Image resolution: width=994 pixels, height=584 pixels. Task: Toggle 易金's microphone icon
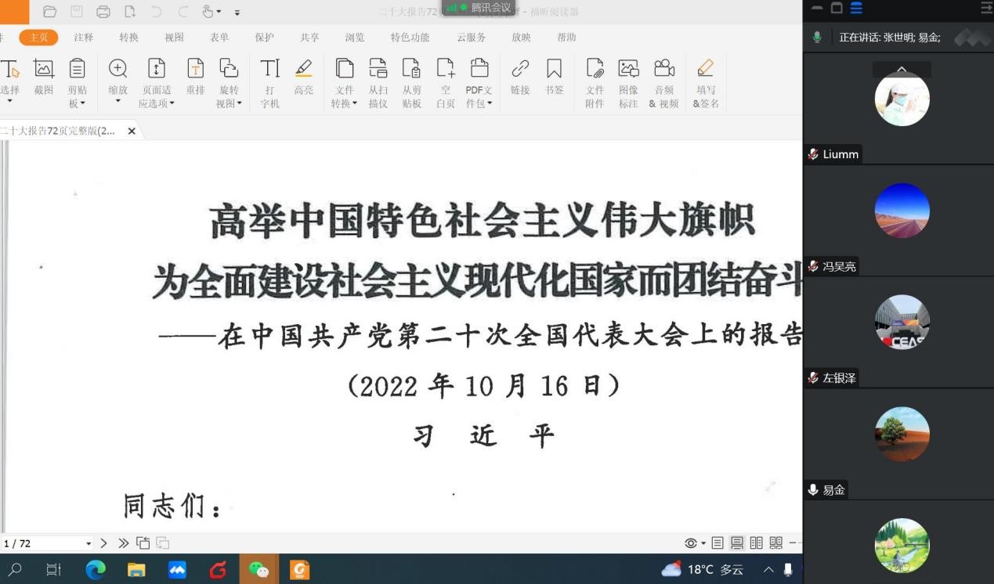point(813,490)
